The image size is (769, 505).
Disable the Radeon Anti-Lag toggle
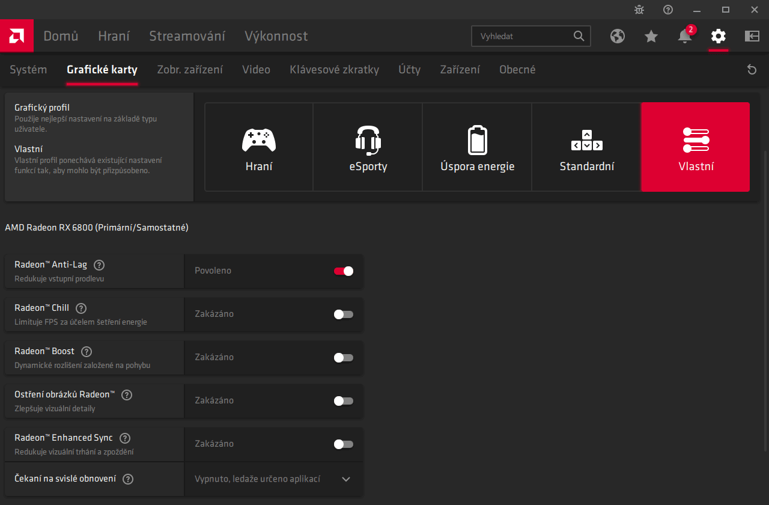(x=344, y=271)
